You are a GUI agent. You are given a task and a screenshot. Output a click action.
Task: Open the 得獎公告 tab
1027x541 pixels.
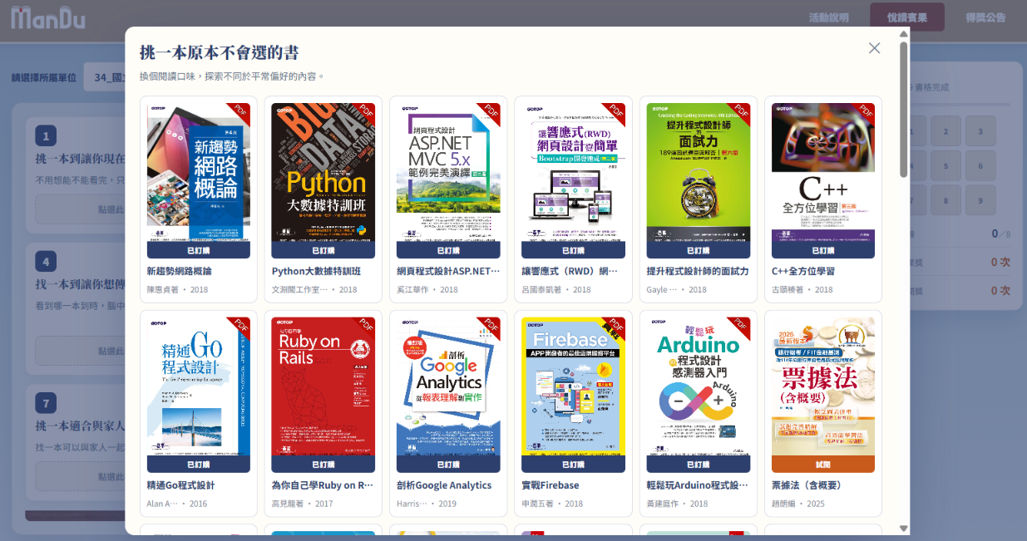985,17
